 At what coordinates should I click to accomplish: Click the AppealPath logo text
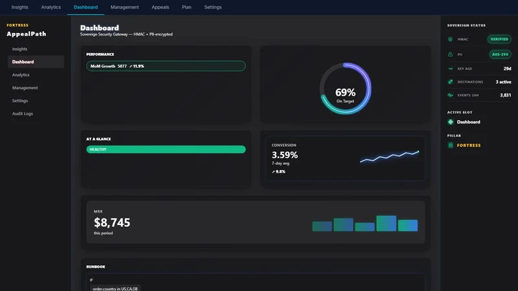(x=27, y=34)
